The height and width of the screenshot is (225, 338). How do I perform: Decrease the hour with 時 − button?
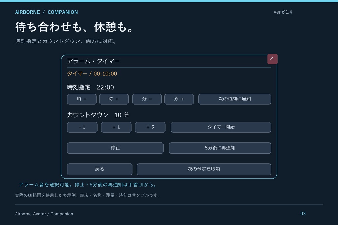pos(82,99)
